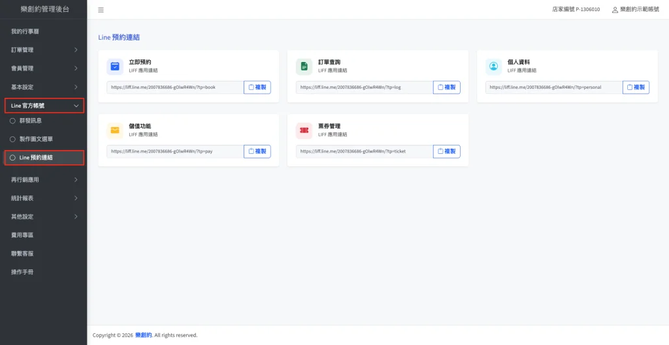The image size is (669, 345).
Task: Click the user account icon at top right
Action: tap(615, 10)
